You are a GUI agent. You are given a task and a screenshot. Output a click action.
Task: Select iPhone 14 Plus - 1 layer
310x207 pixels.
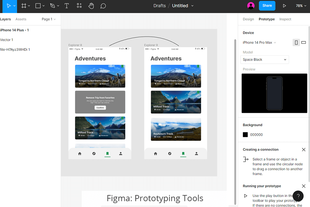(x=15, y=30)
